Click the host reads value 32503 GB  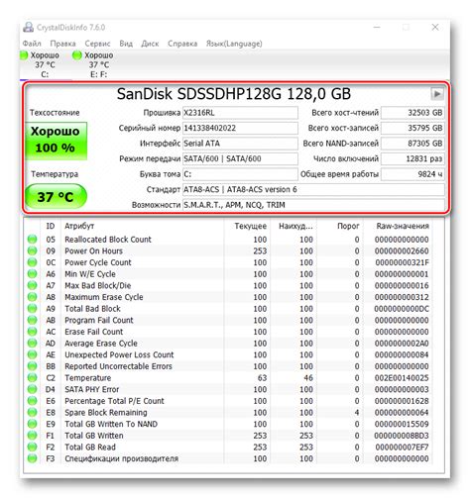(412, 113)
